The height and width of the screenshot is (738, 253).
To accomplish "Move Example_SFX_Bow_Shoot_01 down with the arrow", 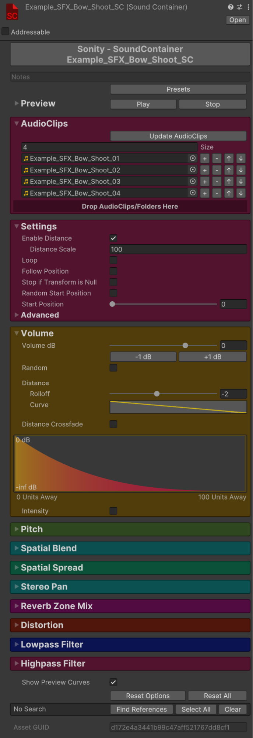I will tap(240, 158).
